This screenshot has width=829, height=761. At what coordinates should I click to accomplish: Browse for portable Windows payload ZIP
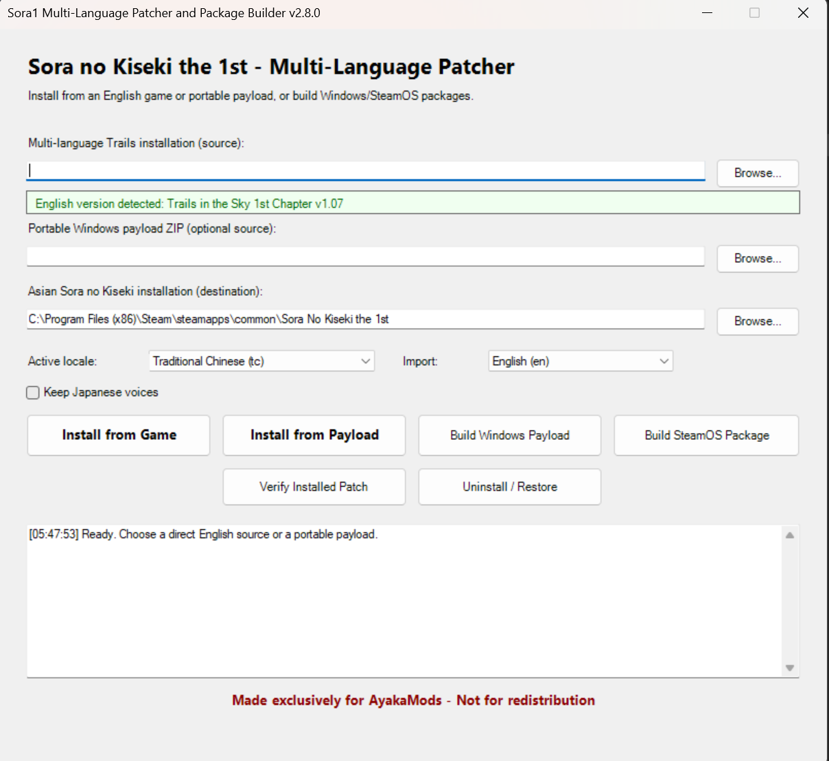[758, 259]
